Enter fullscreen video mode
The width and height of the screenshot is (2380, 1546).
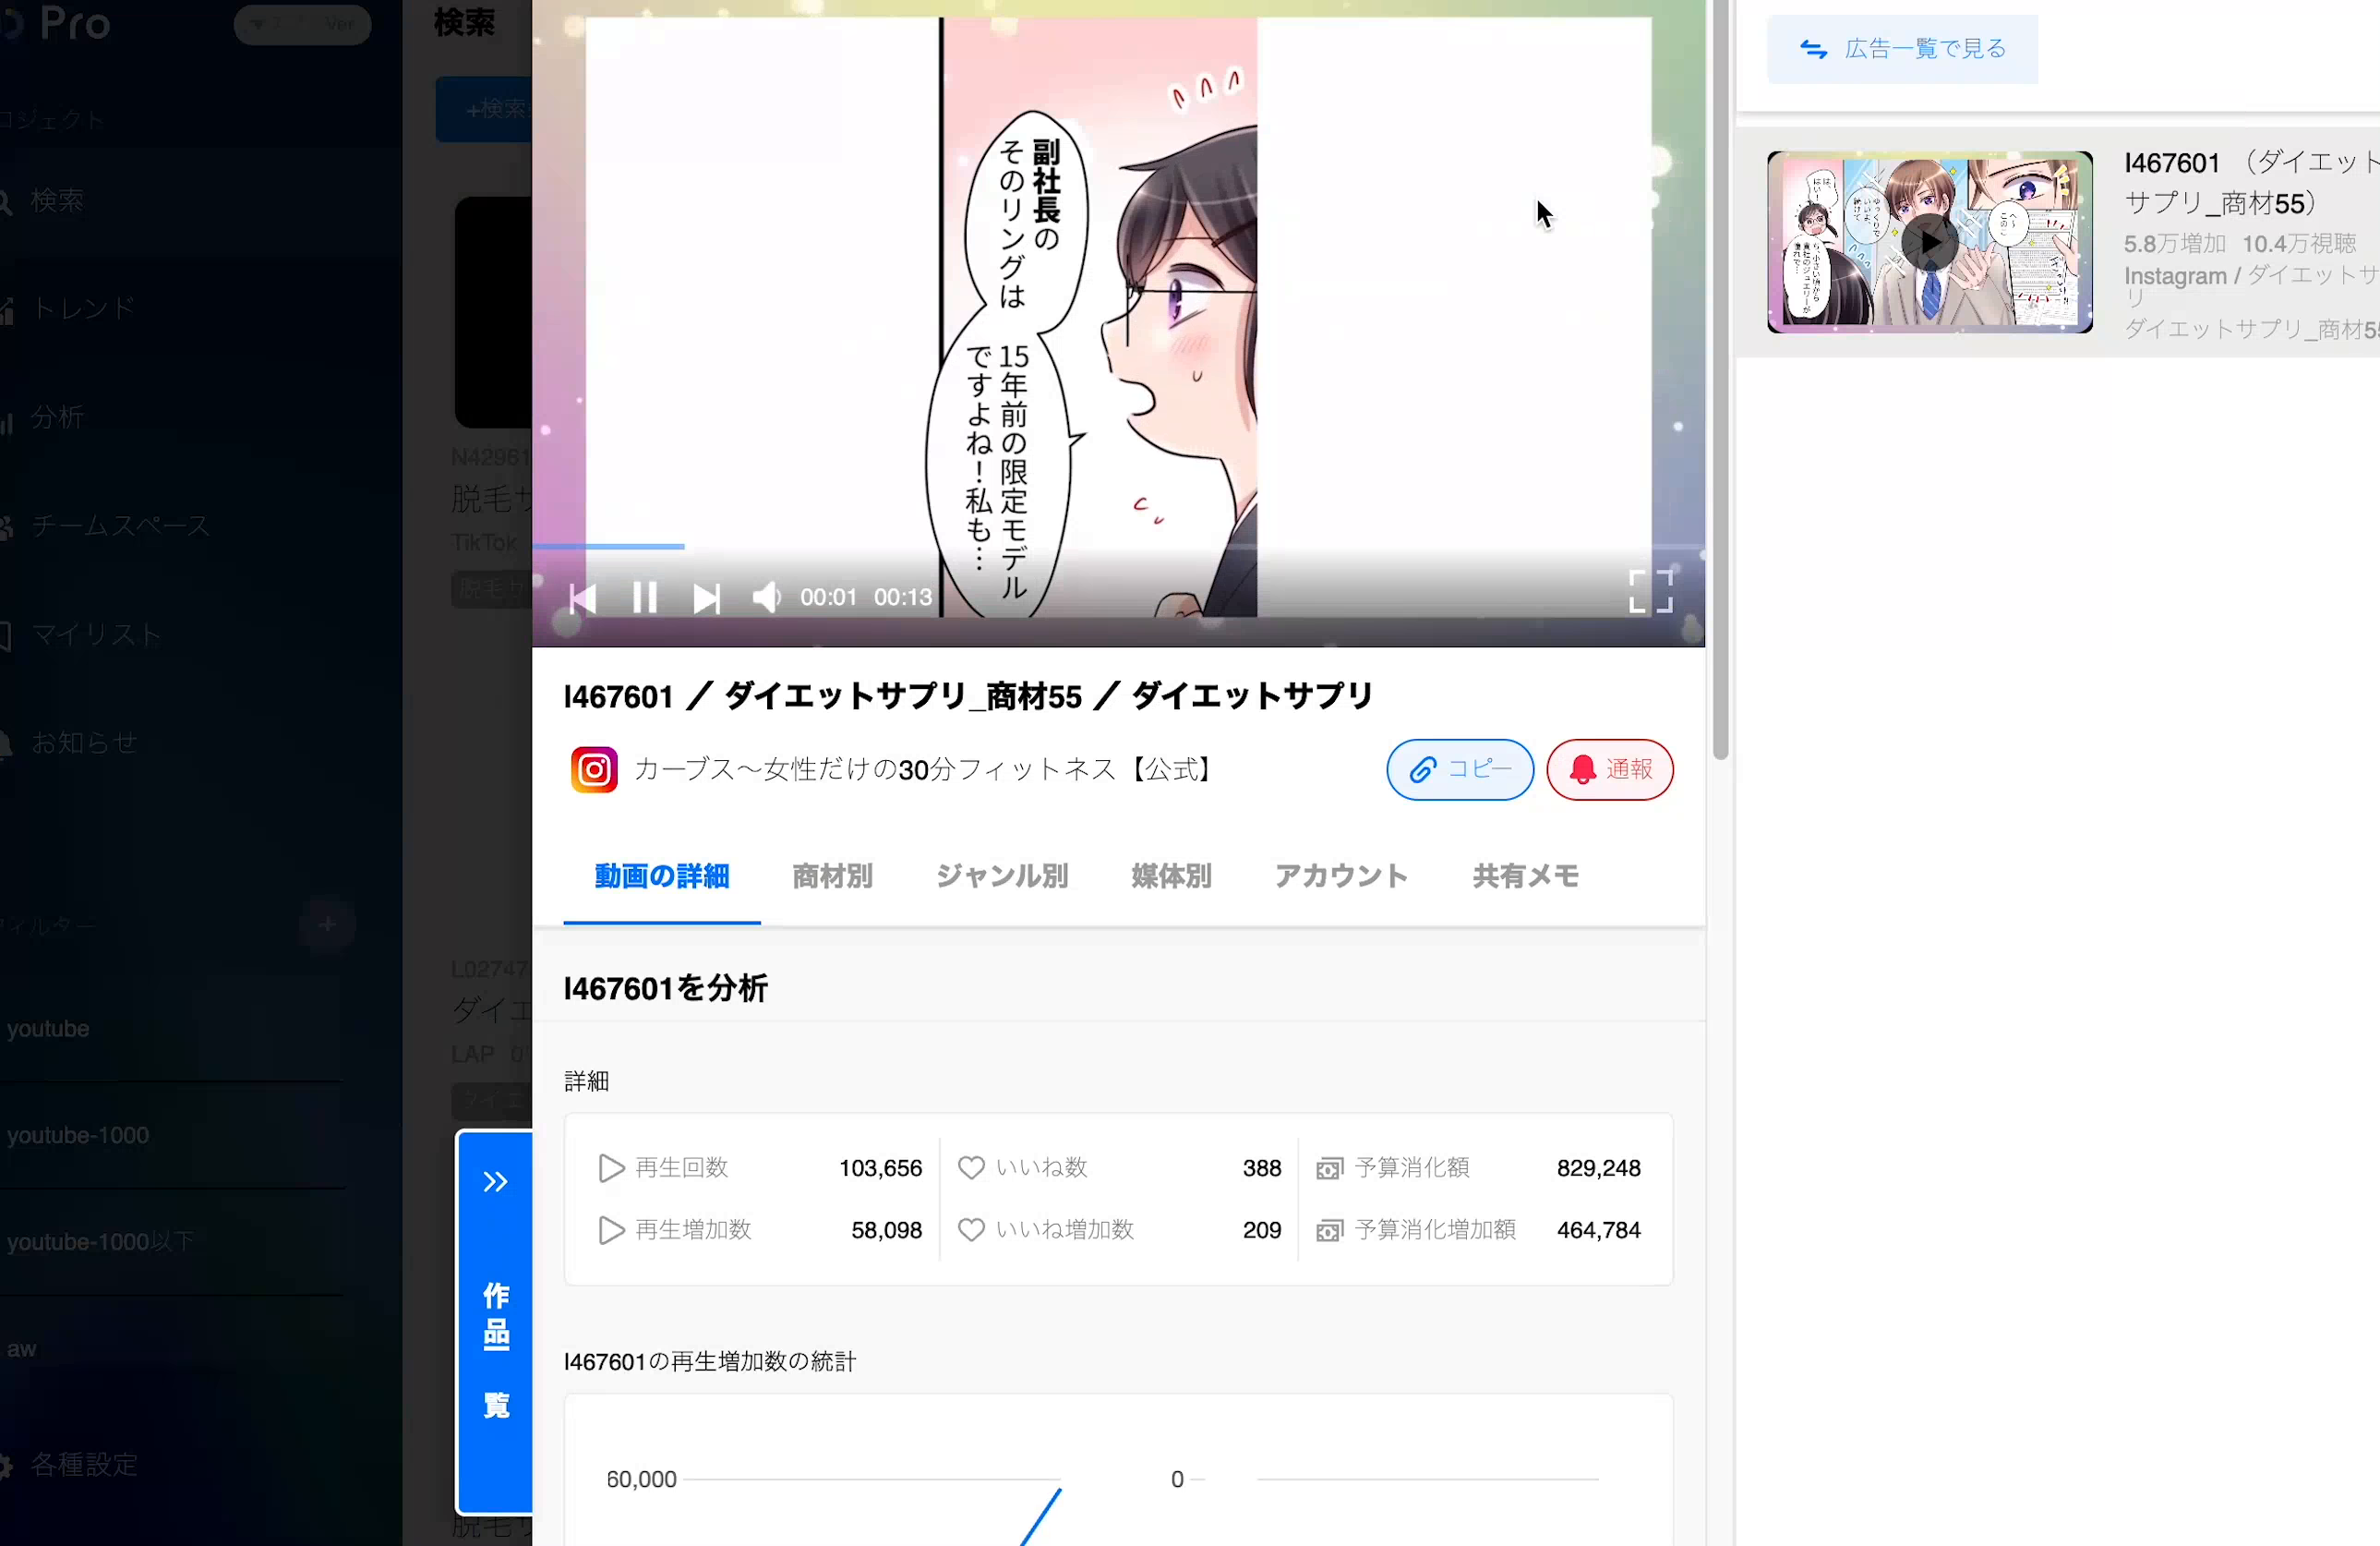click(1650, 591)
